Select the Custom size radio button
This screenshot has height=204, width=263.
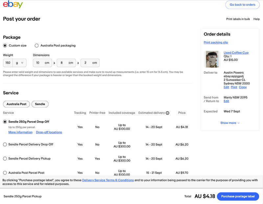pyautogui.click(x=5, y=45)
